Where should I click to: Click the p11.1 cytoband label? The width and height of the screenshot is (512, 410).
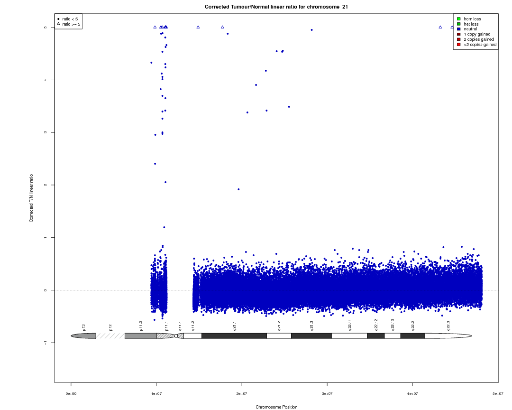[x=166, y=326]
